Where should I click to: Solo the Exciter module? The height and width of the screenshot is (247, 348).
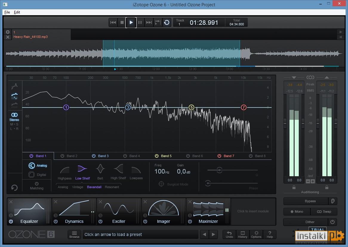[x=101, y=215]
